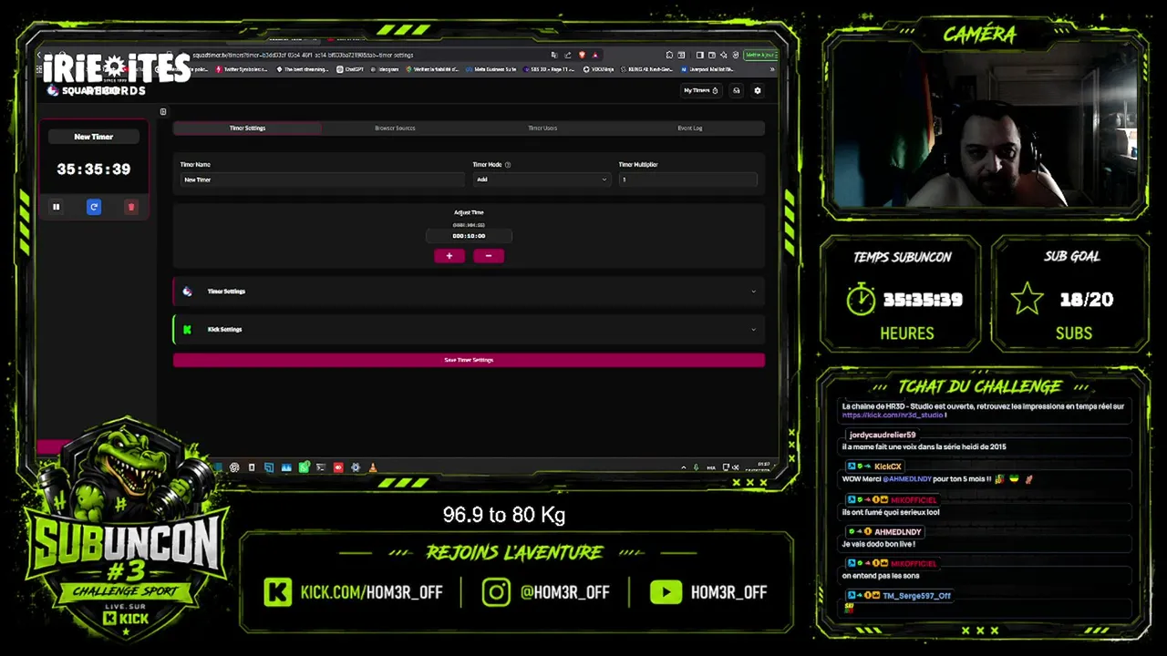Open the ChatGPT bookmark
Image resolution: width=1167 pixels, height=656 pixels.
(x=350, y=69)
